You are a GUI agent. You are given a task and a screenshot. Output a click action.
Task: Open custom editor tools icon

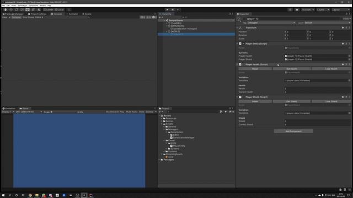pyautogui.click(x=39, y=10)
